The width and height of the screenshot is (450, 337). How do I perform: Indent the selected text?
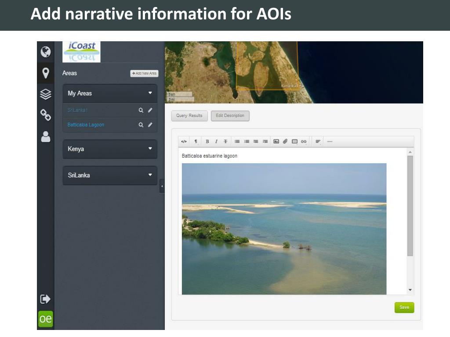pyautogui.click(x=265, y=141)
